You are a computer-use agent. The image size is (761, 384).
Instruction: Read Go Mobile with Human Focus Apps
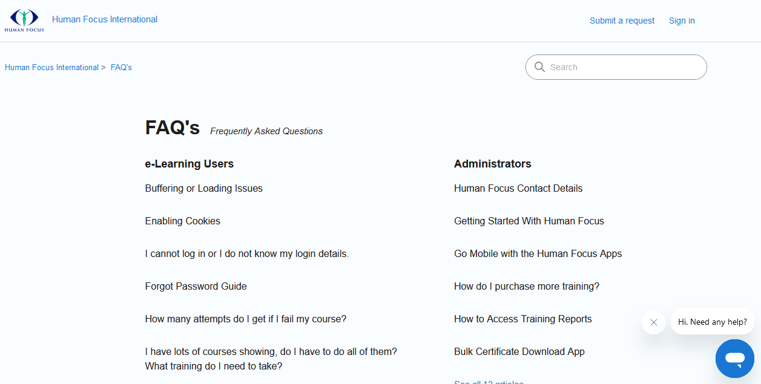pyautogui.click(x=538, y=254)
